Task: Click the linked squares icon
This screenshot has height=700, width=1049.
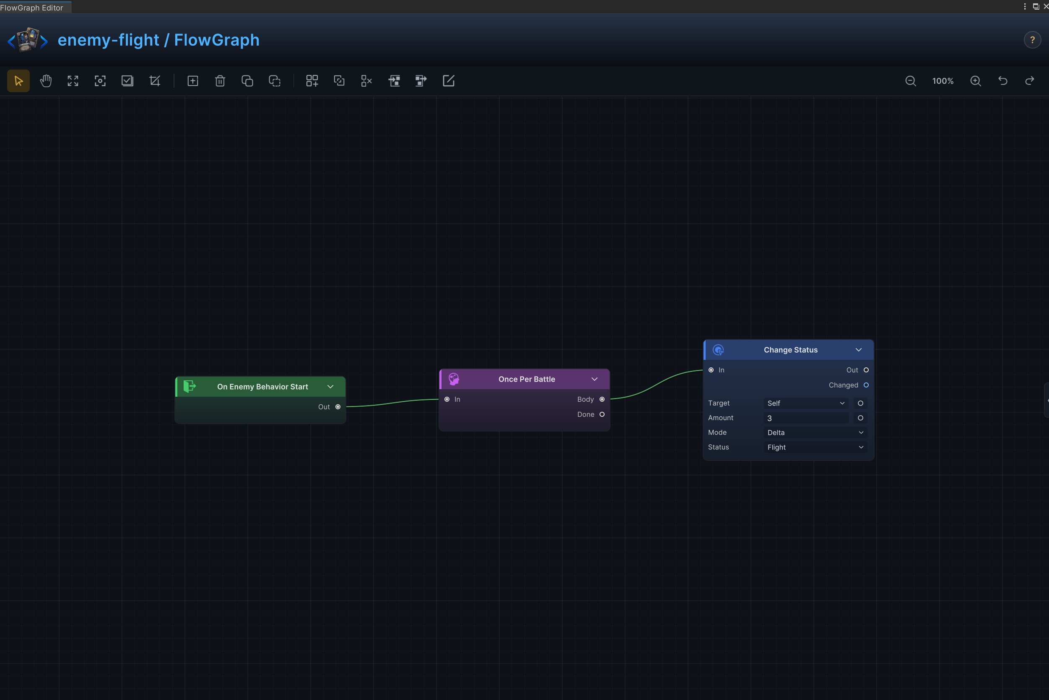Action: pos(339,81)
